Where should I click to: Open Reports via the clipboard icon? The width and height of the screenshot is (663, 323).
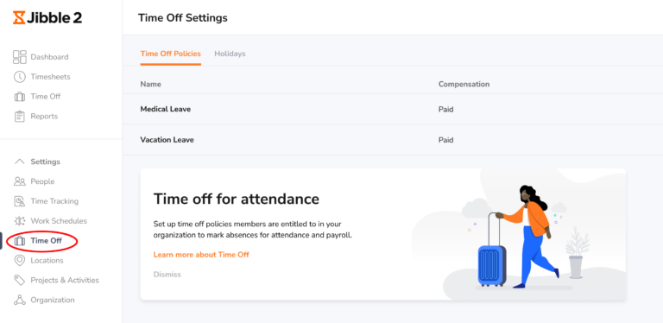pyautogui.click(x=20, y=117)
